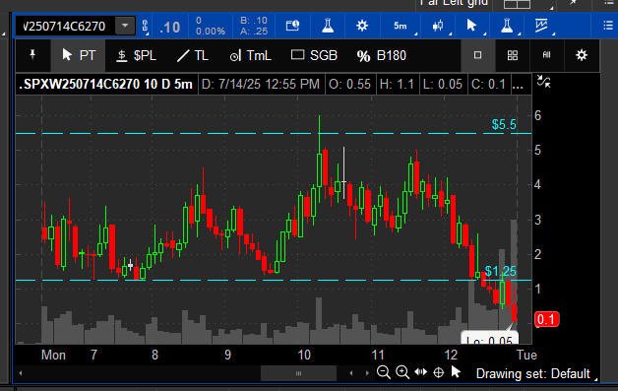This screenshot has width=618, height=391.
Task: Select the % B180 tool
Action: (x=381, y=55)
